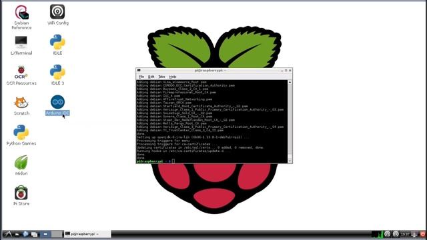
Task: Select the IDLE 3 desktop icon
Action: (x=57, y=75)
